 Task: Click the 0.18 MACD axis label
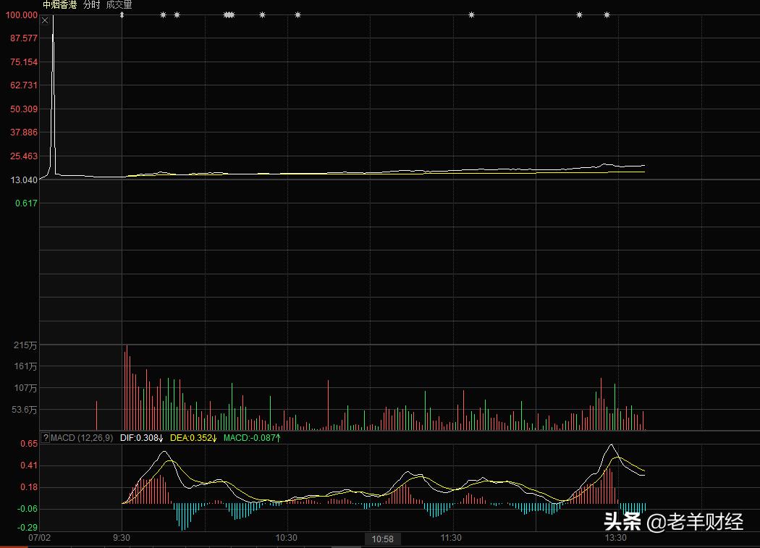(29, 487)
